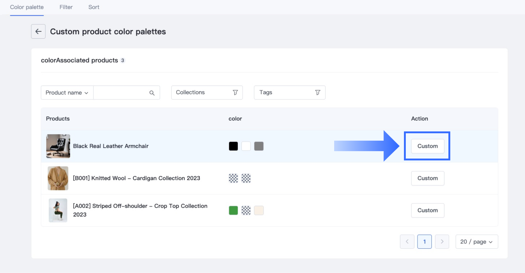The height and width of the screenshot is (273, 525).
Task: Switch to the Filter tab
Action: pos(66,7)
